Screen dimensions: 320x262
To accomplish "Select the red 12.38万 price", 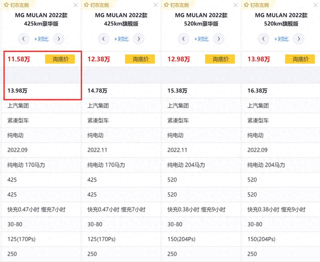I will (x=99, y=59).
